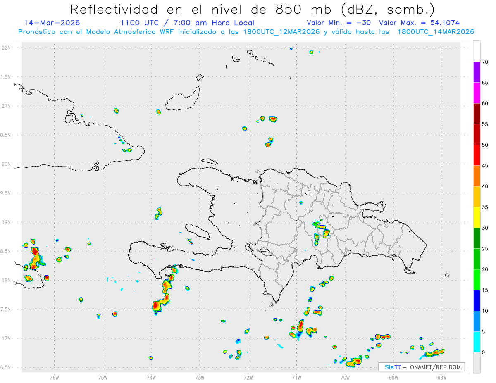Viewport: 496px width, 383px height.
Task: Click the '72W' longitude axis label
Action: click(x=248, y=377)
